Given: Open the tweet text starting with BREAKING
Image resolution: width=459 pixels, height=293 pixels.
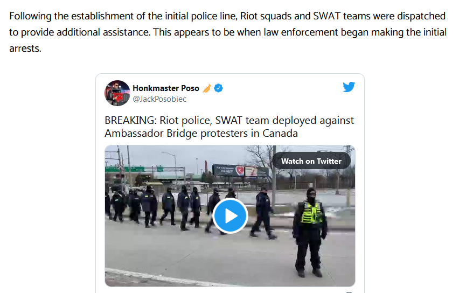Looking at the screenshot, I should [x=229, y=127].
